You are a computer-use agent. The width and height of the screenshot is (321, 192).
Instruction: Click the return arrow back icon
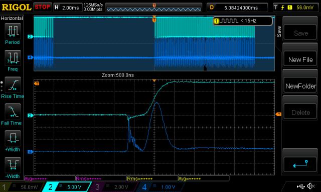(x=300, y=164)
